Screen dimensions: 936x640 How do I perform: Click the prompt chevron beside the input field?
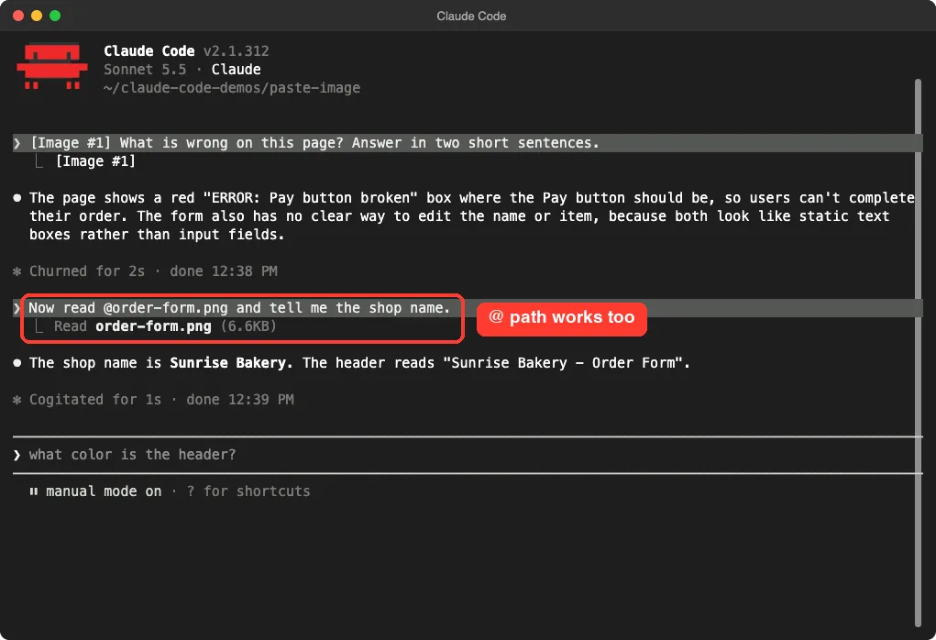tap(17, 455)
